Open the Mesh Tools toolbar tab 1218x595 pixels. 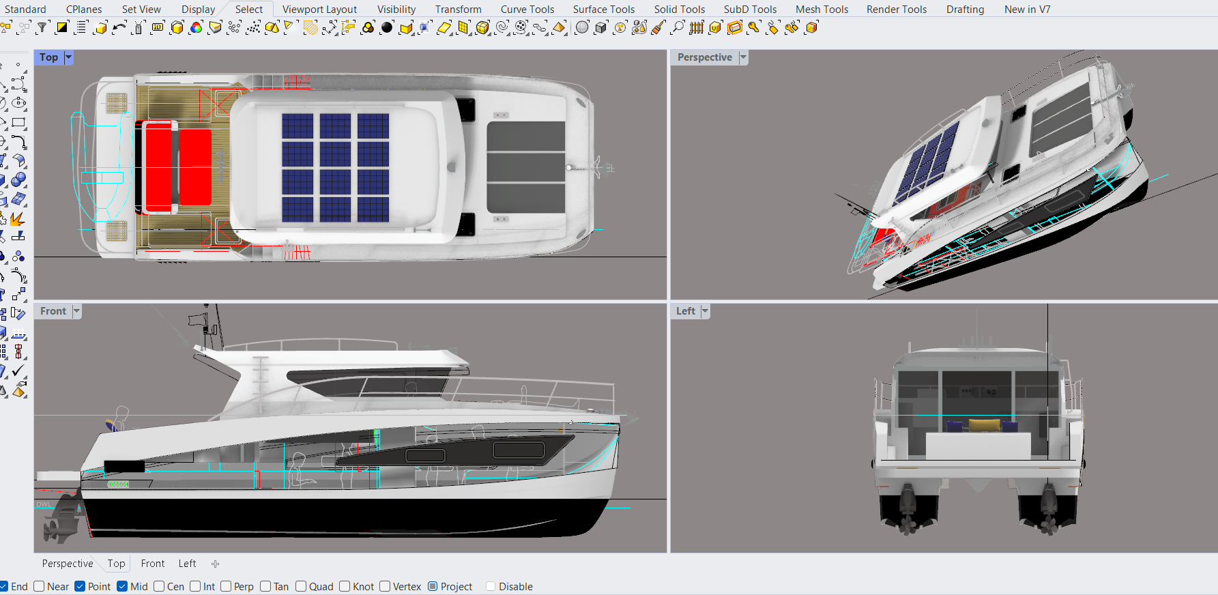point(822,10)
